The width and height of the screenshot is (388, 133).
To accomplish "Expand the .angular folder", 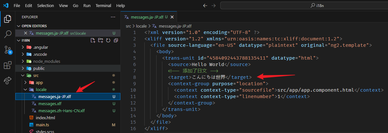I will pyautogui.click(x=40, y=47).
